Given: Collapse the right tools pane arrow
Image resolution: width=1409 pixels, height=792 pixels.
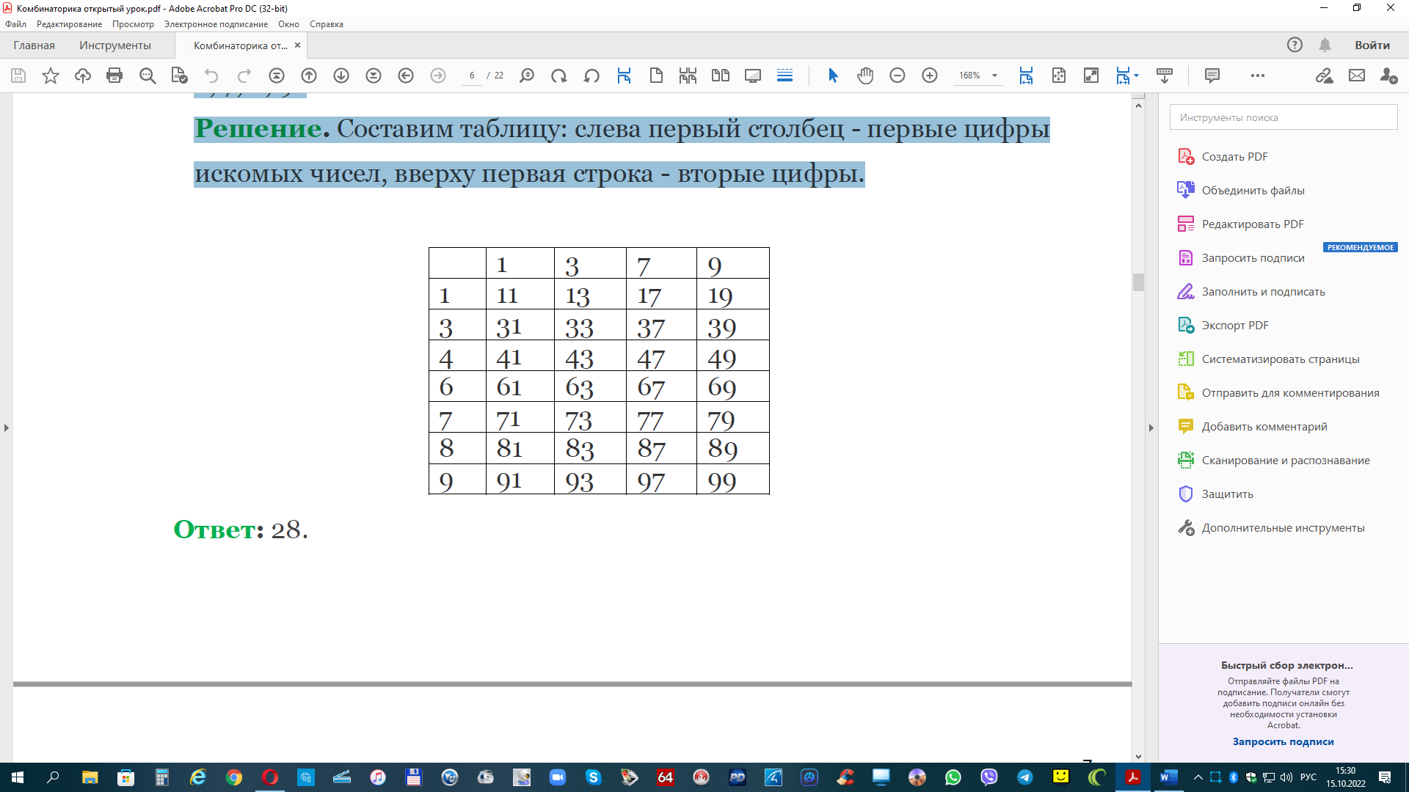Looking at the screenshot, I should [1151, 428].
